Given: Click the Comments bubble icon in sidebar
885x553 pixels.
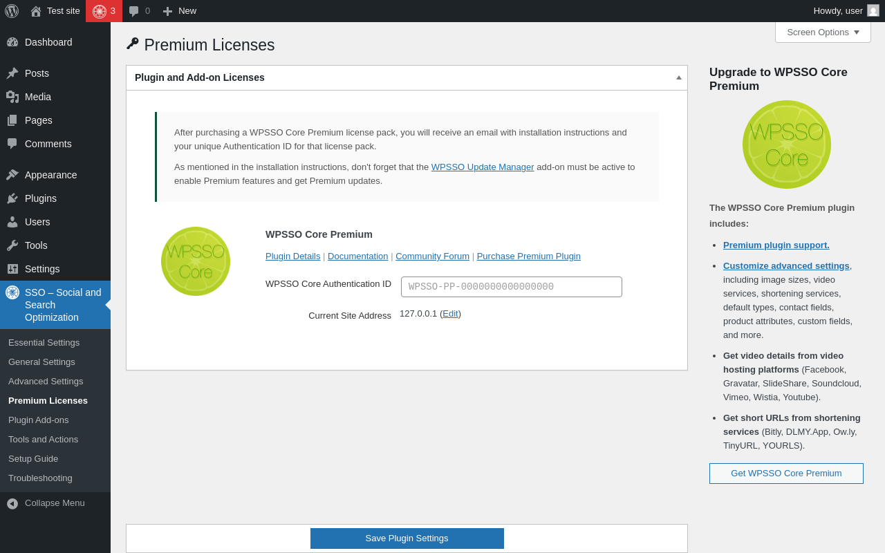Looking at the screenshot, I should pos(12,144).
